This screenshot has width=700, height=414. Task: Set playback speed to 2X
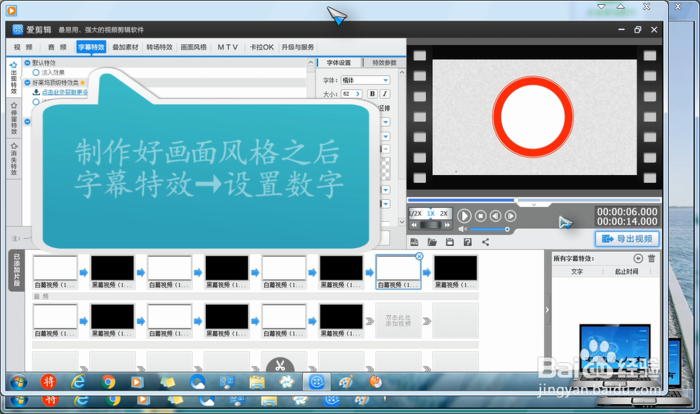point(444,213)
